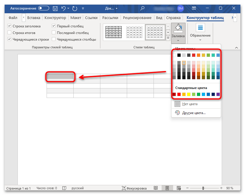Screen dimensions: 245x195
Task: Switch to the Layout tab
Action: 76,18
